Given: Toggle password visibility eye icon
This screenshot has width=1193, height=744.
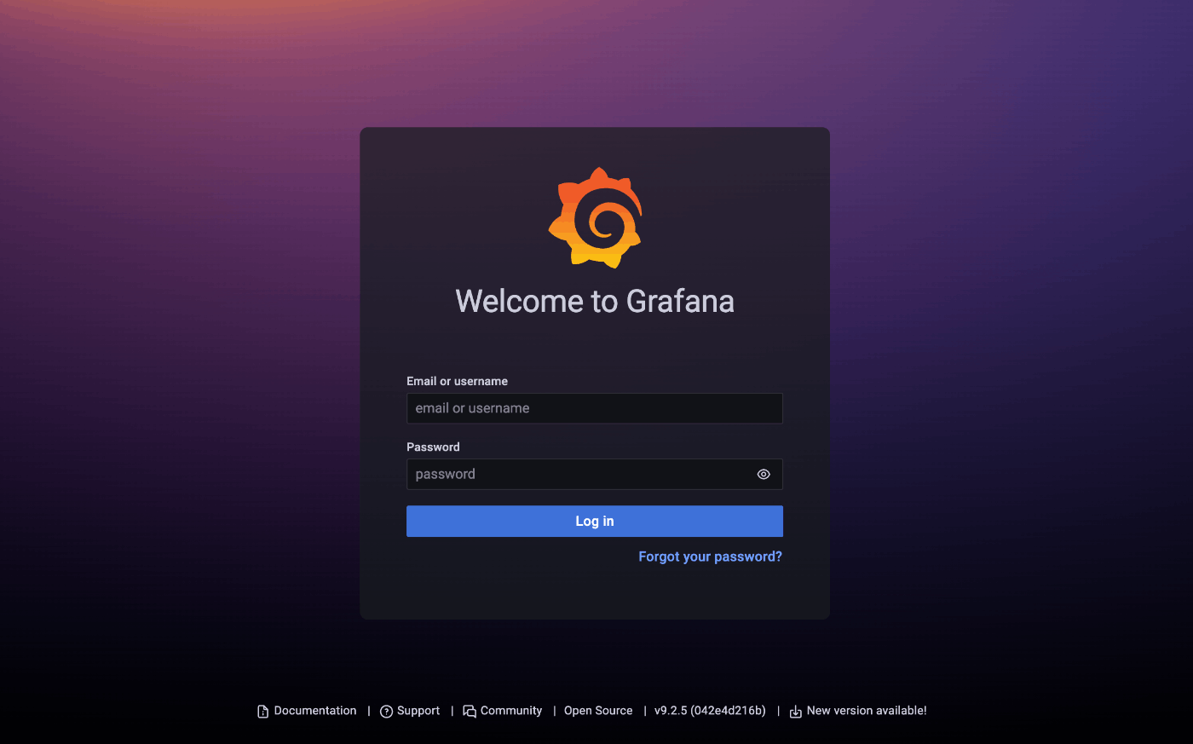Looking at the screenshot, I should coord(764,475).
